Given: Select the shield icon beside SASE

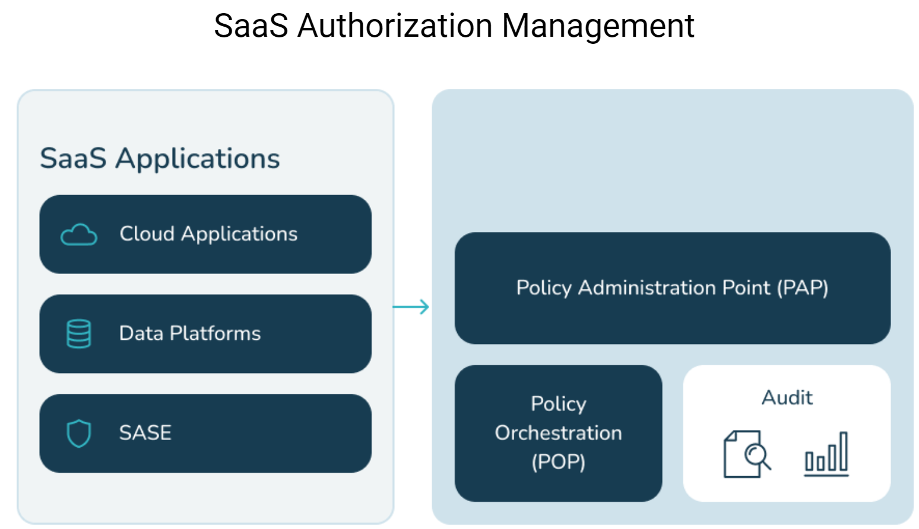Looking at the screenshot, I should pos(80,432).
